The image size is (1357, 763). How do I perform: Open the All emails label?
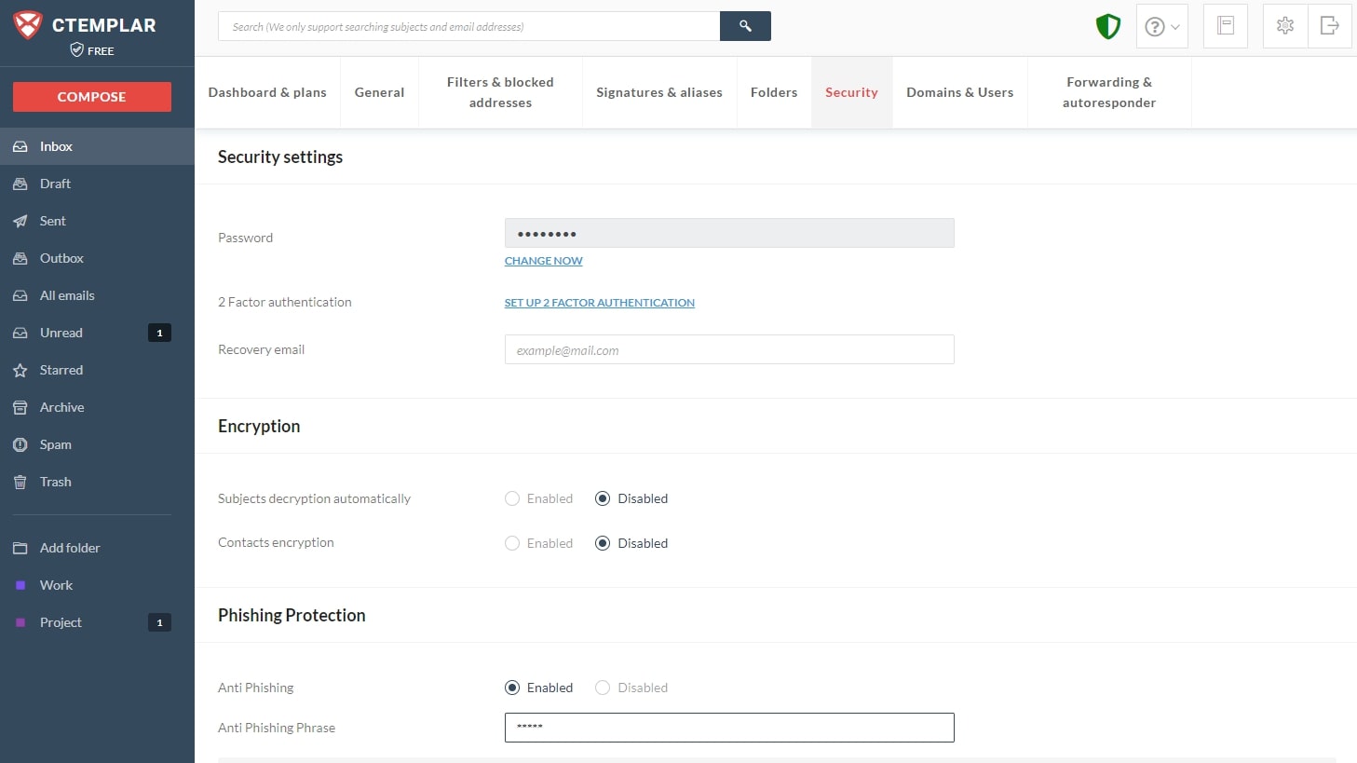coord(67,295)
